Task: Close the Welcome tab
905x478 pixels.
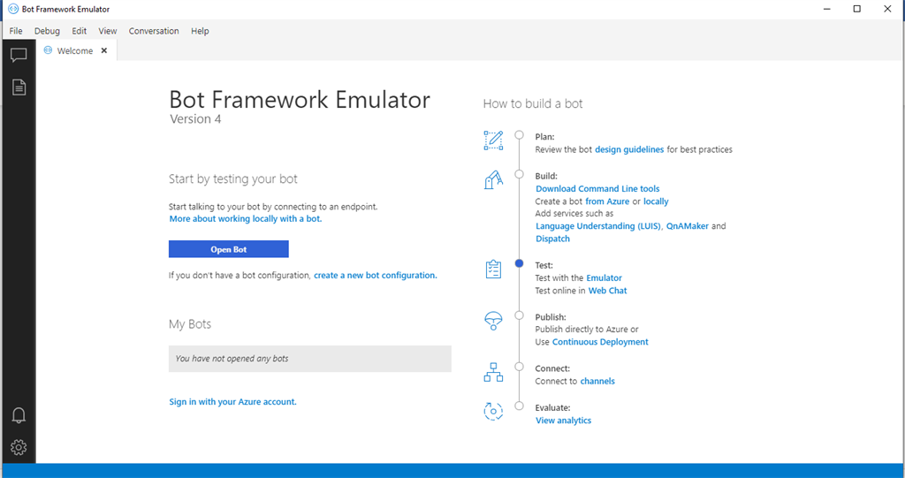Action: [104, 50]
